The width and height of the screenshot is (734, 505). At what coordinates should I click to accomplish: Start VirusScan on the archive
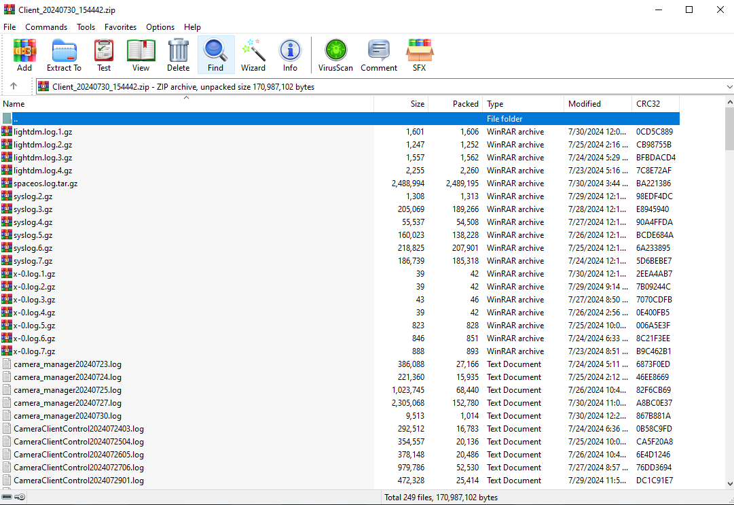point(335,55)
